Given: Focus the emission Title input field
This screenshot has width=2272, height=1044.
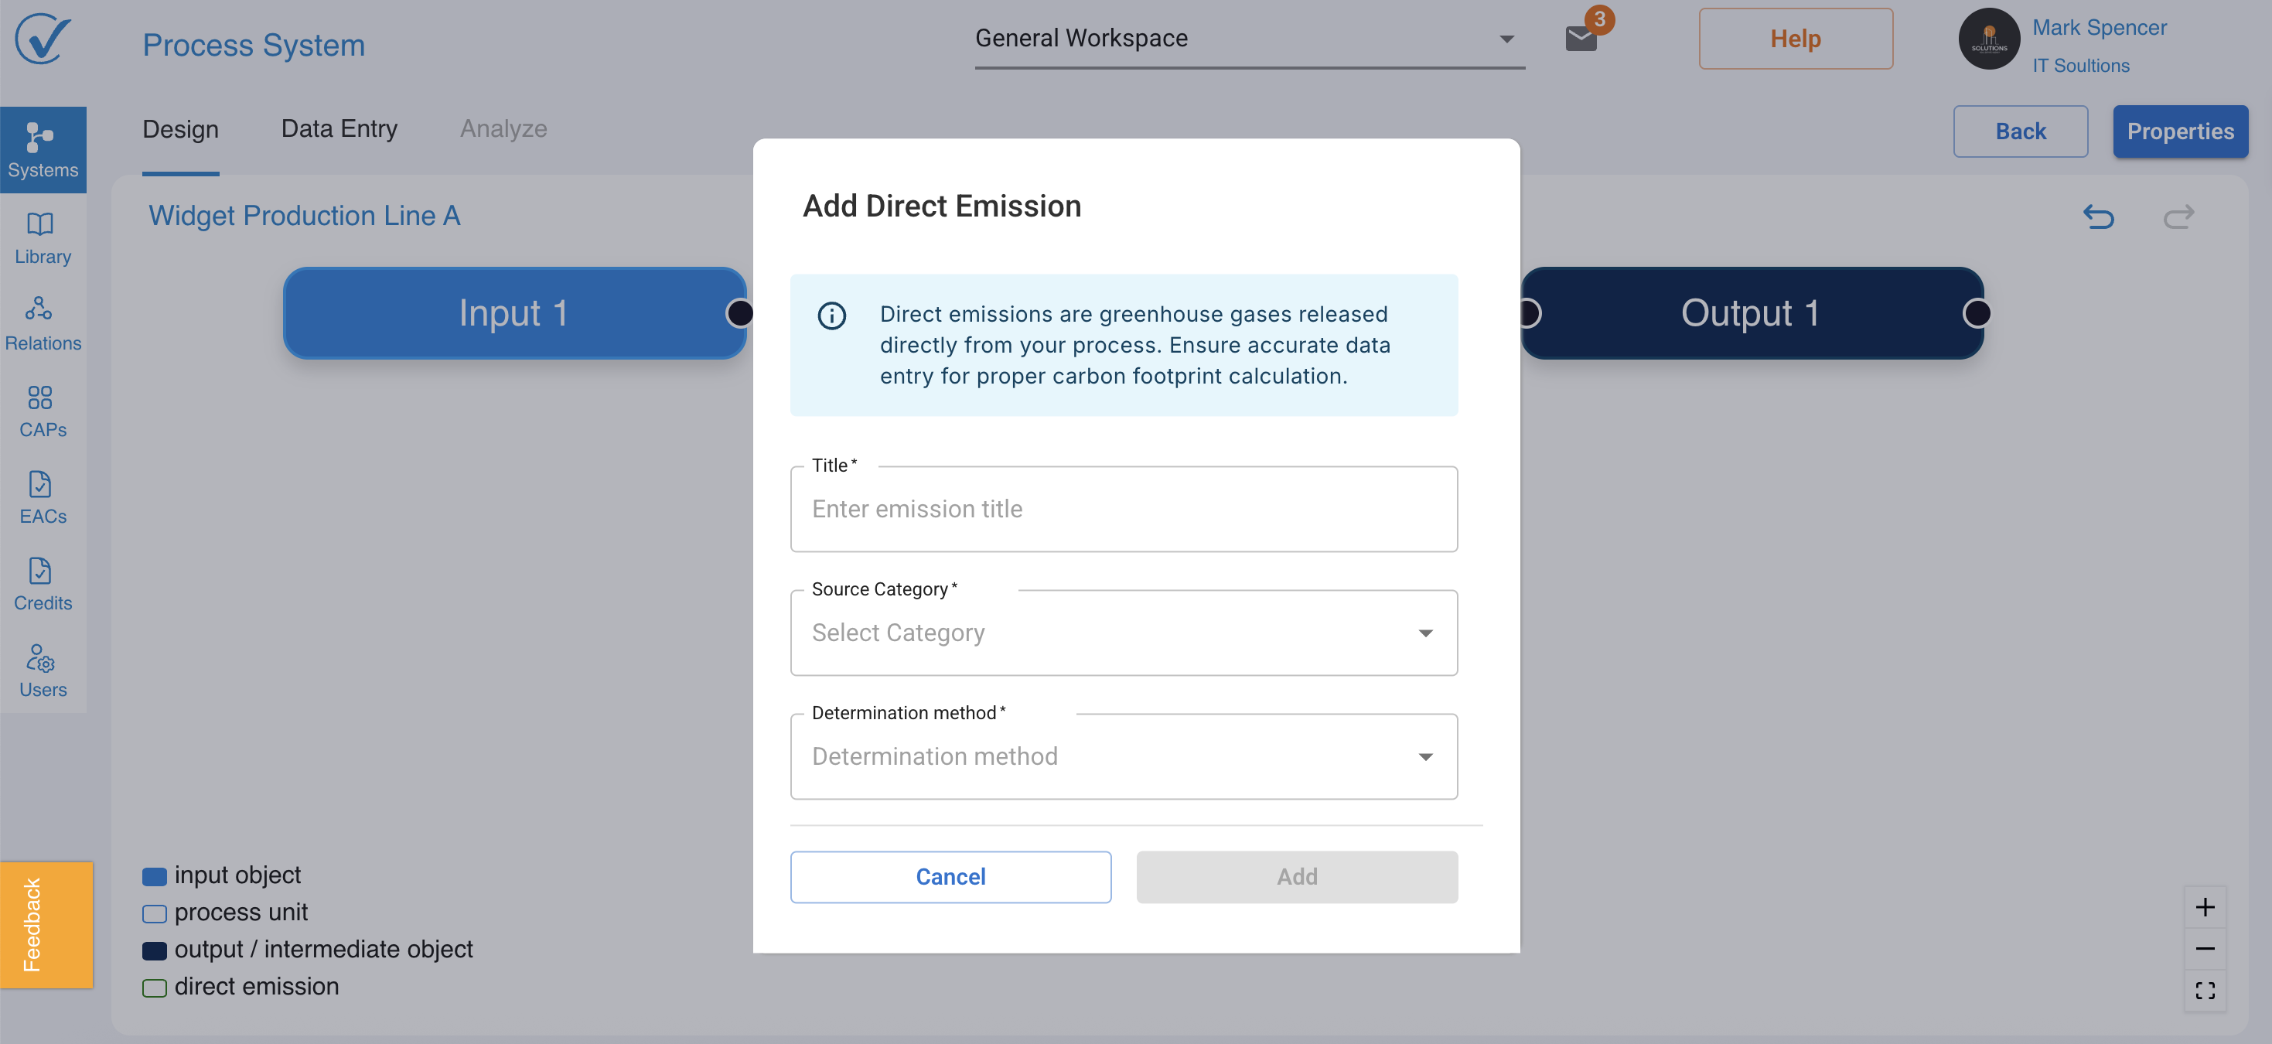Looking at the screenshot, I should [x=1123, y=509].
